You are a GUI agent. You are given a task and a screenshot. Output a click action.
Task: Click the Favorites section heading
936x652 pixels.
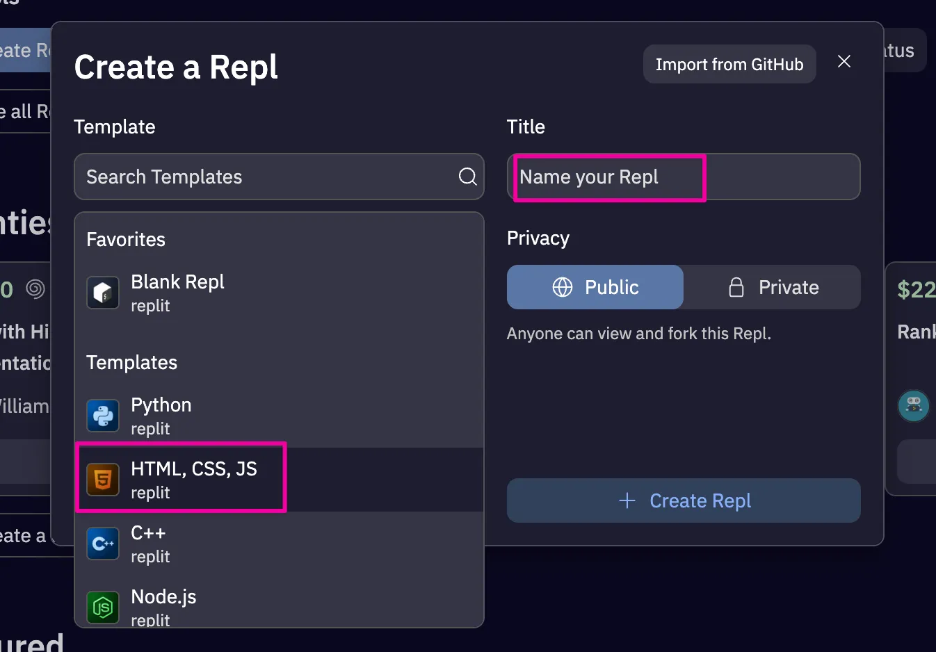tap(126, 239)
